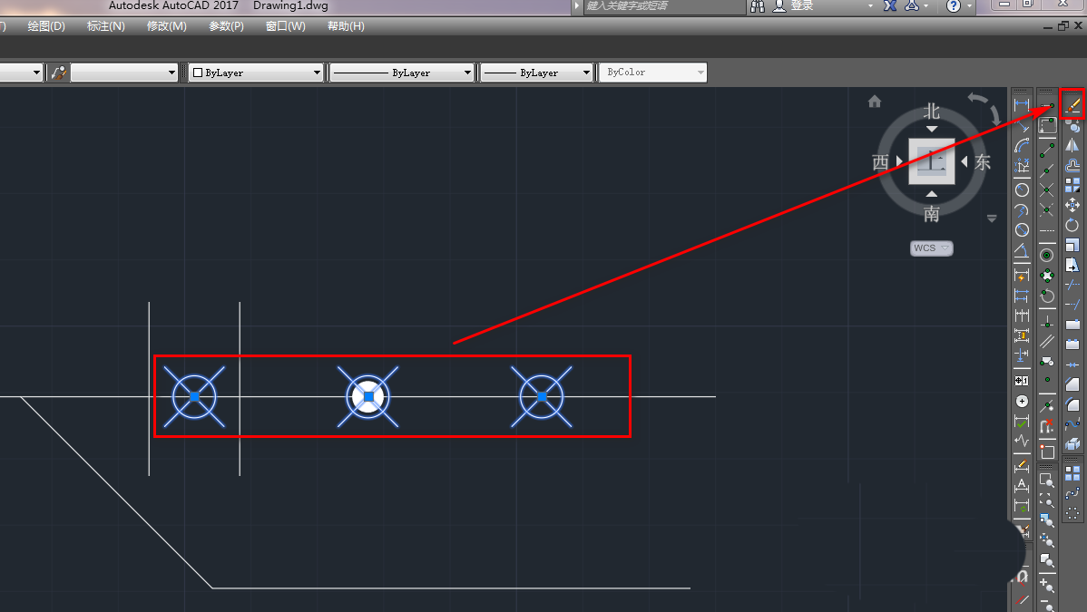Open the 参数(P) menu

click(227, 26)
